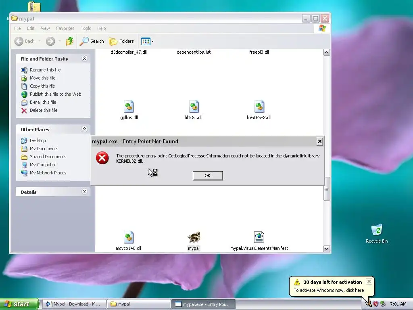
Task: Open the Forward history dropdown arrow
Action: 60,41
